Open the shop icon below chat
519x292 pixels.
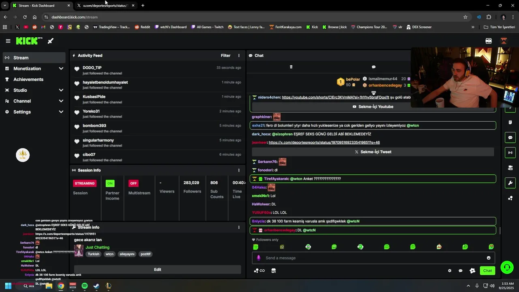coord(274,271)
